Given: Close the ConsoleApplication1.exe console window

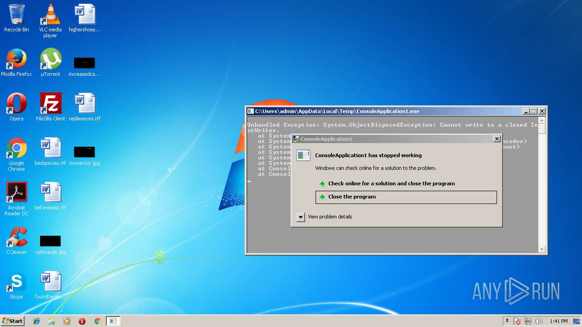Looking at the screenshot, I should (x=542, y=111).
